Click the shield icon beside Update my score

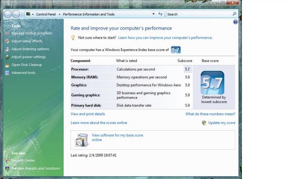(204, 123)
